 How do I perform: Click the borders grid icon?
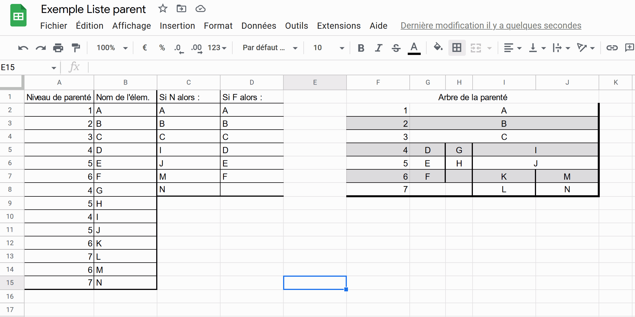click(457, 48)
